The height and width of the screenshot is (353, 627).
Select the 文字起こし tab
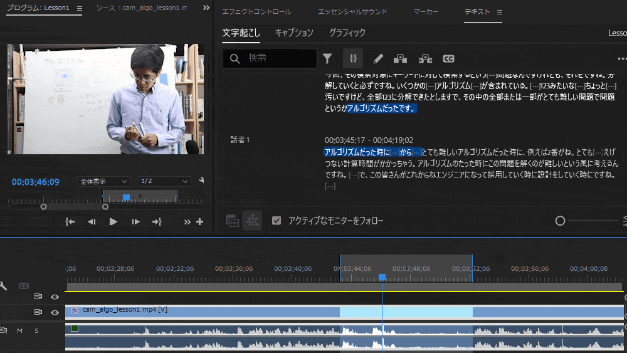pyautogui.click(x=241, y=33)
